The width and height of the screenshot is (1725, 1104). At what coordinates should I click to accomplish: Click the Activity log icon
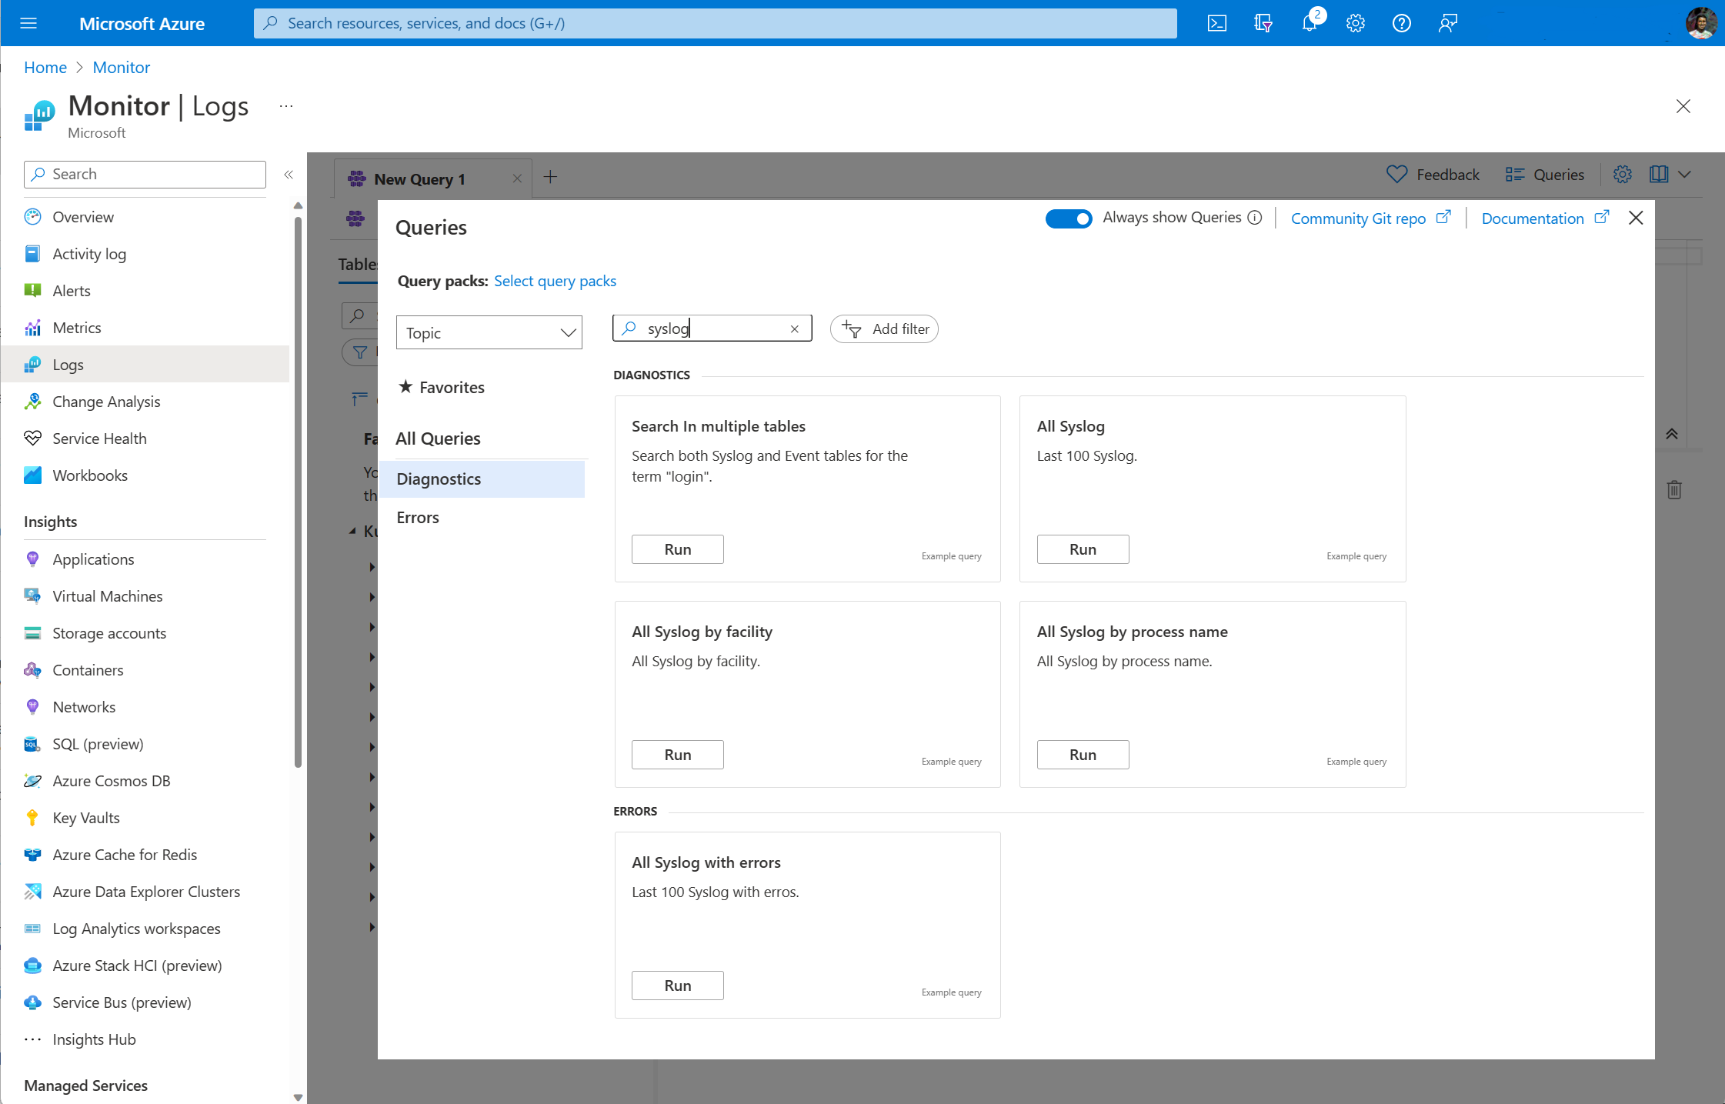click(x=32, y=254)
